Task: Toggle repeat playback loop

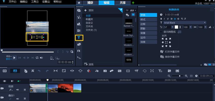Action: pyautogui.click(x=37, y=58)
